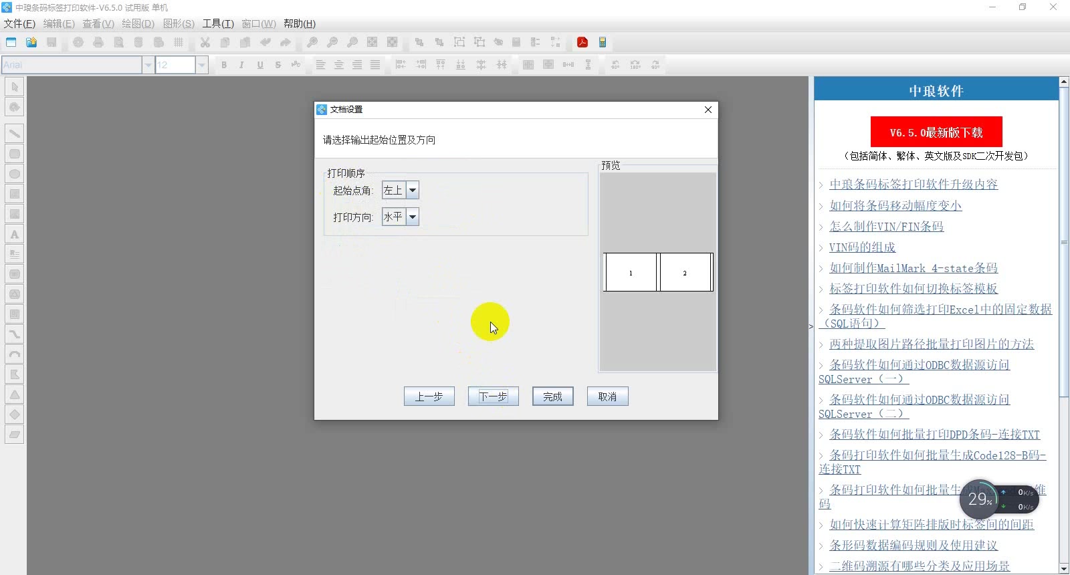Open link 条形码数据编码规则及使用建议
The width and height of the screenshot is (1070, 575).
click(914, 545)
